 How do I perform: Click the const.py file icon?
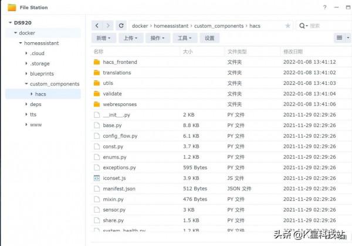97,146
